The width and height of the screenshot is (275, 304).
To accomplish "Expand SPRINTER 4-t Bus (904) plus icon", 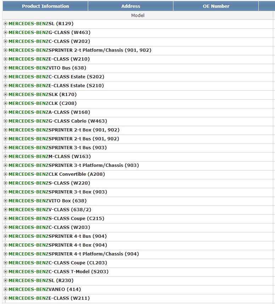I will [5, 236].
